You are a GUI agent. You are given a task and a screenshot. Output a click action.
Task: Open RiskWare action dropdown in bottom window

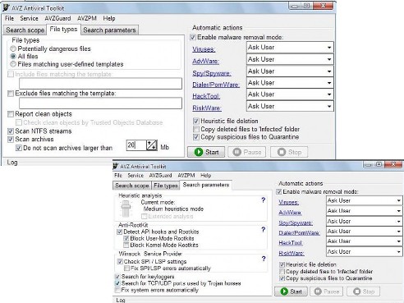pos(365,252)
